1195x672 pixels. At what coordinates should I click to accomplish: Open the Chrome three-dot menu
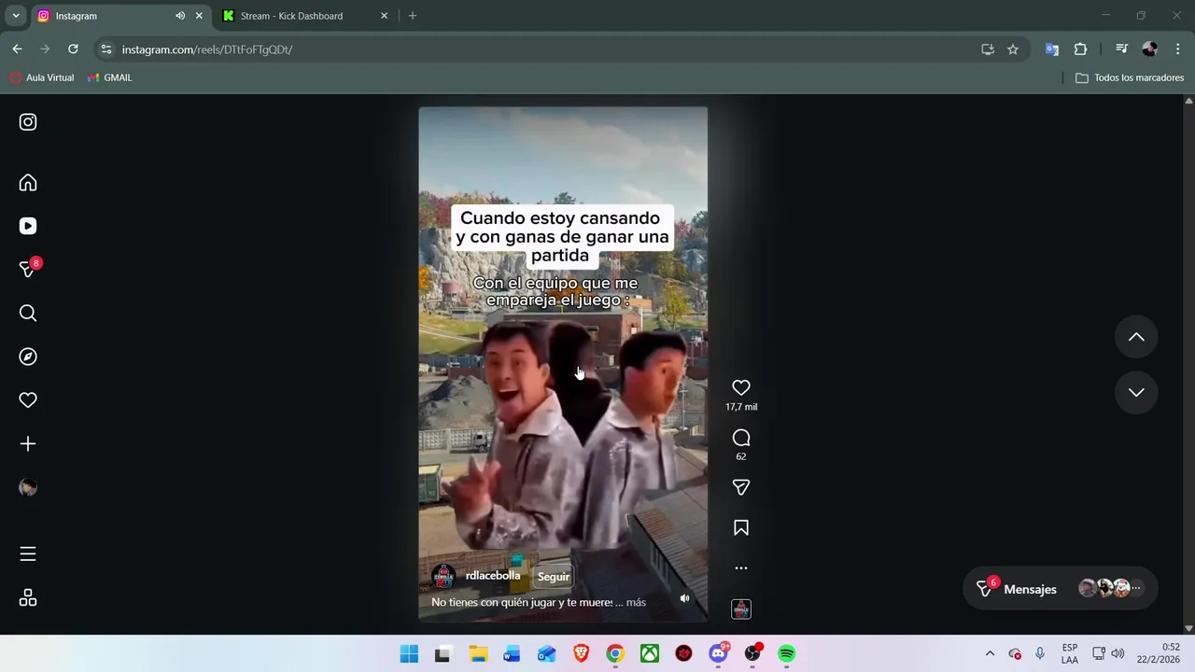(x=1178, y=49)
